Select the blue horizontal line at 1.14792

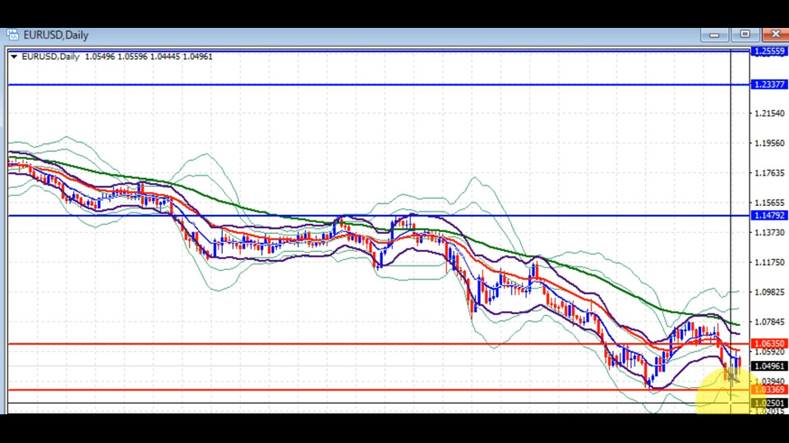(x=378, y=216)
